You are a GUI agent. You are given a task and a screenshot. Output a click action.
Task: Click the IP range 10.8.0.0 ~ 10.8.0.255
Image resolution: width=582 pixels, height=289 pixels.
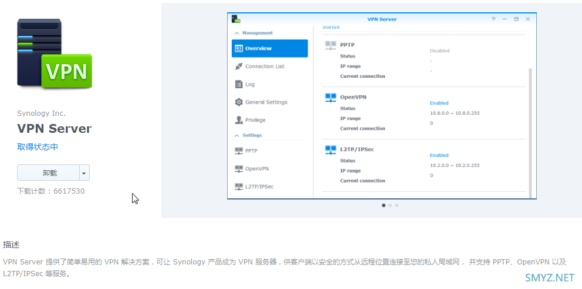tap(455, 113)
